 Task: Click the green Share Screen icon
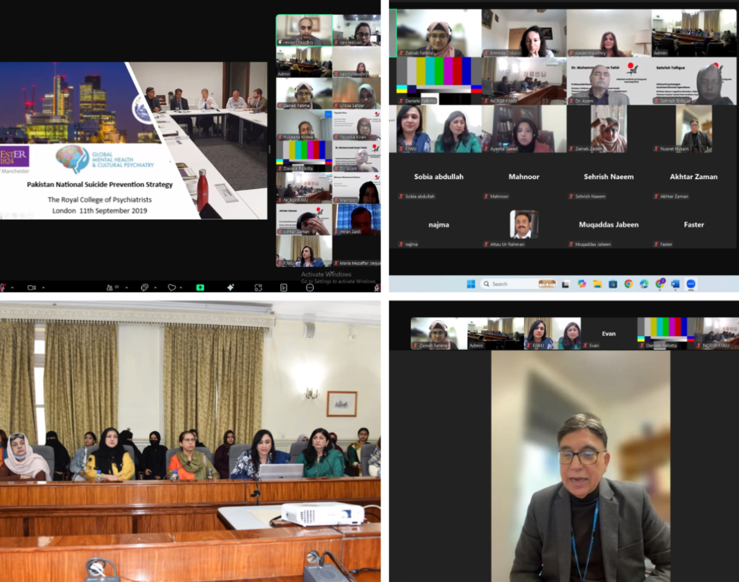coord(200,287)
